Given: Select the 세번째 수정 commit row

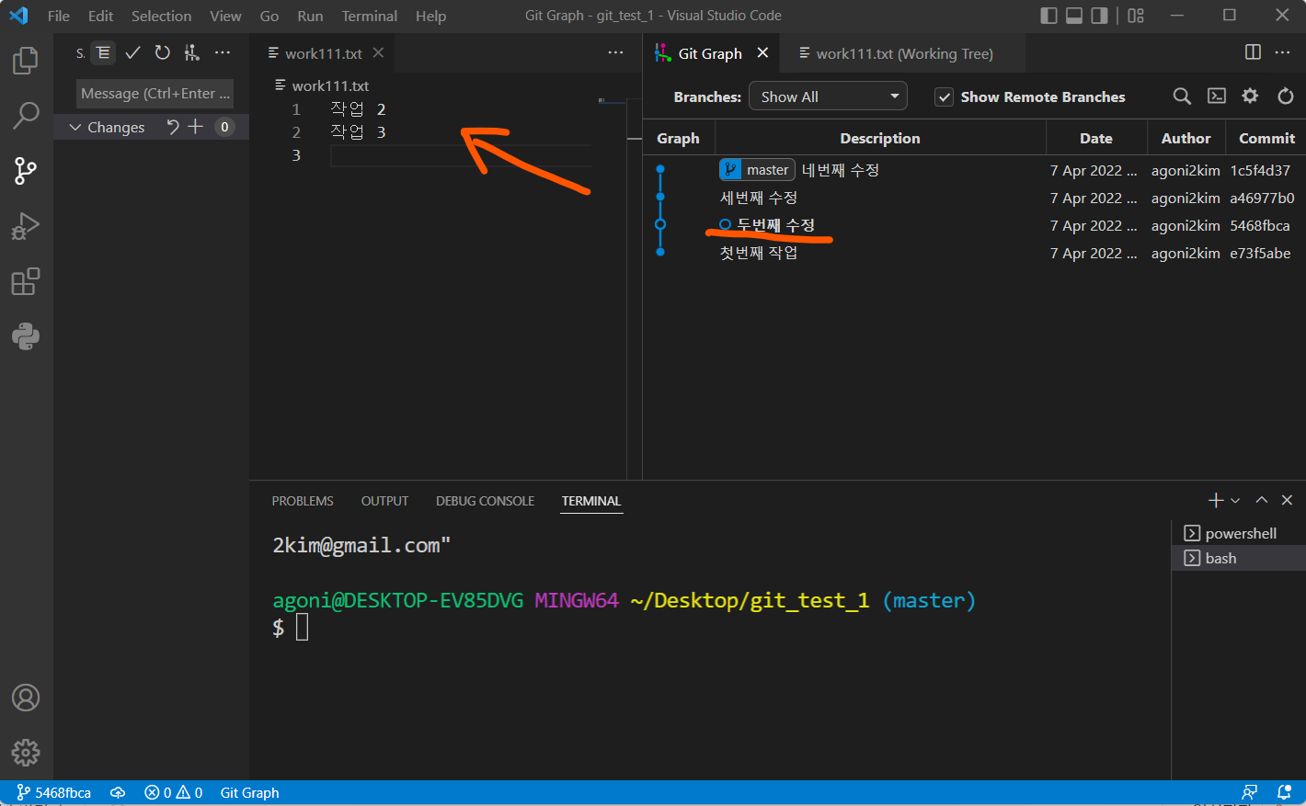Looking at the screenshot, I should (x=974, y=198).
